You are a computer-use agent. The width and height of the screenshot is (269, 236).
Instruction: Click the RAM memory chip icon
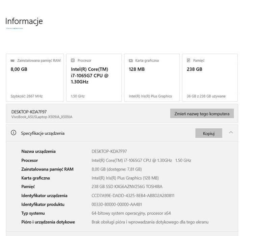pos(12,61)
